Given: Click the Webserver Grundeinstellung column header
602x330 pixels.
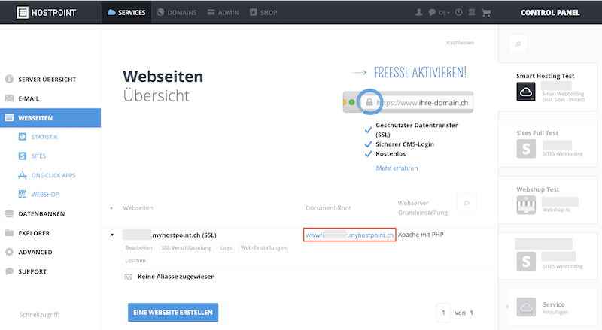Looking at the screenshot, I should [x=423, y=207].
